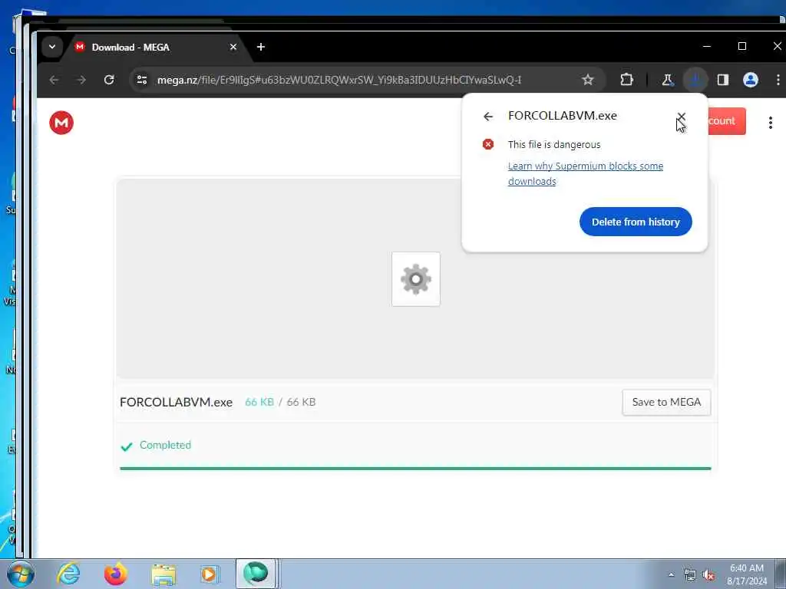Click the 66 KB / 66 KB size text
The height and width of the screenshot is (589, 786).
280,402
